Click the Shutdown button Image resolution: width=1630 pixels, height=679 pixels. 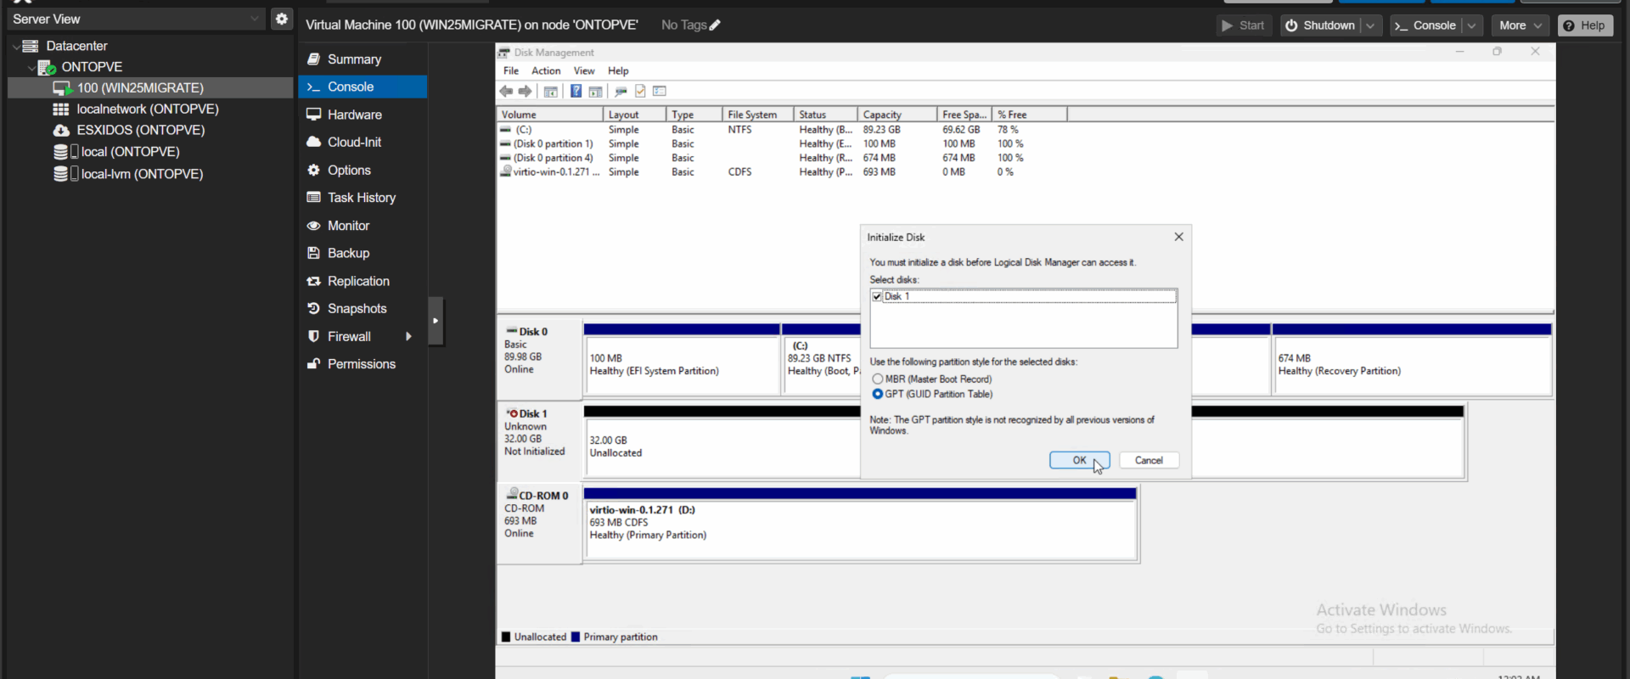[1320, 25]
